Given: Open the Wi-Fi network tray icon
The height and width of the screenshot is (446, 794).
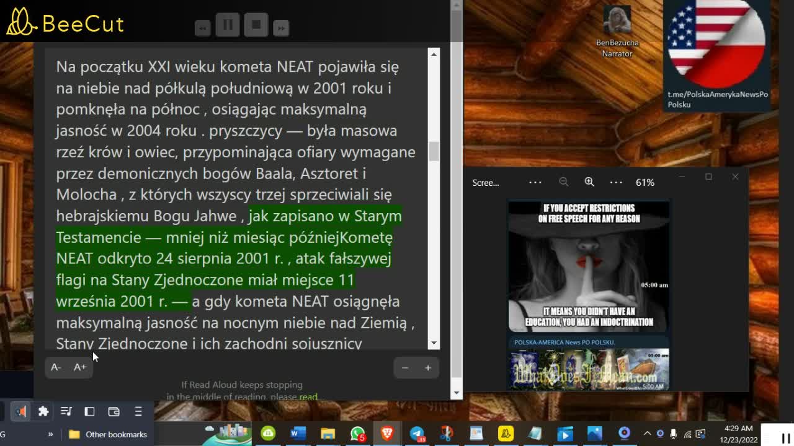Looking at the screenshot, I should (687, 434).
